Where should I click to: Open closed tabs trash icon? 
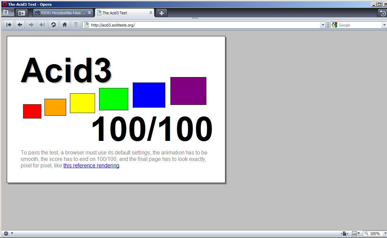[x=383, y=13]
